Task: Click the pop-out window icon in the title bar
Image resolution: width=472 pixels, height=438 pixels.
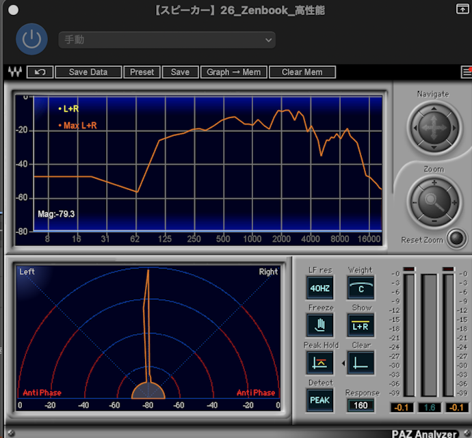Action: (x=462, y=9)
